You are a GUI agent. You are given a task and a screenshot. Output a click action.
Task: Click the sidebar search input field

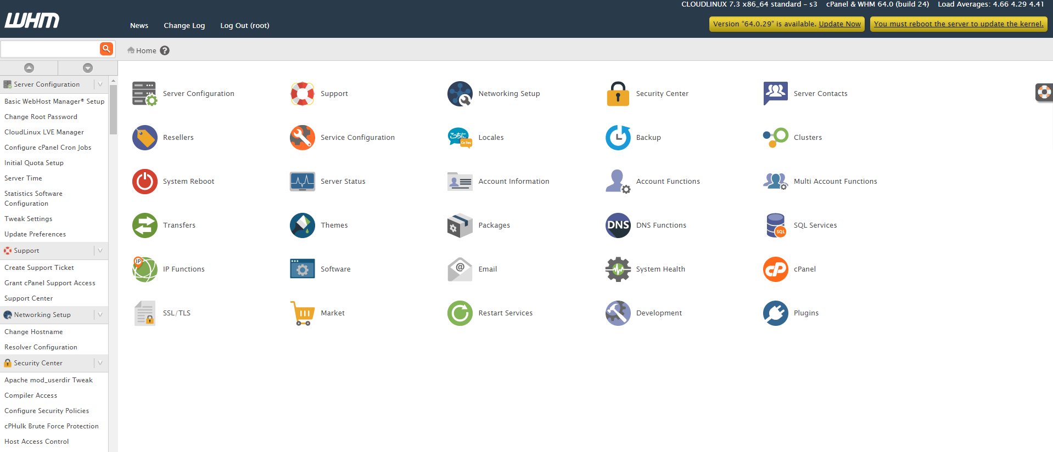coord(50,49)
